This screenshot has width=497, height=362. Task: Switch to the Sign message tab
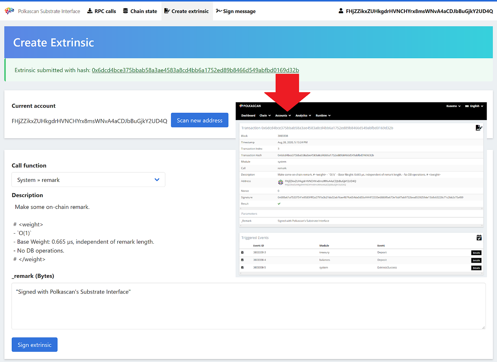[236, 11]
